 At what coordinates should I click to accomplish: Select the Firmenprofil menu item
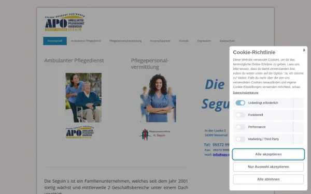[55, 41]
